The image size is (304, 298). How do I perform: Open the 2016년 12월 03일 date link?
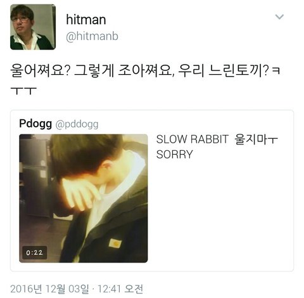(x=49, y=289)
